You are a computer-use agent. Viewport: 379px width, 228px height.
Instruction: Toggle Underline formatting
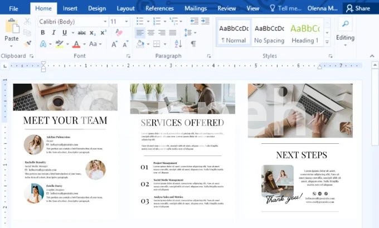(x=65, y=33)
